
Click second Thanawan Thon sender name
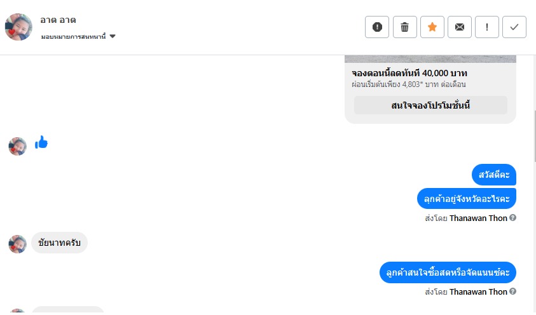478,292
